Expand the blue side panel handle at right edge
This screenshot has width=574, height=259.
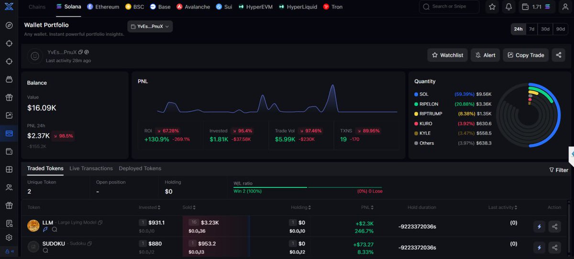(x=571, y=154)
